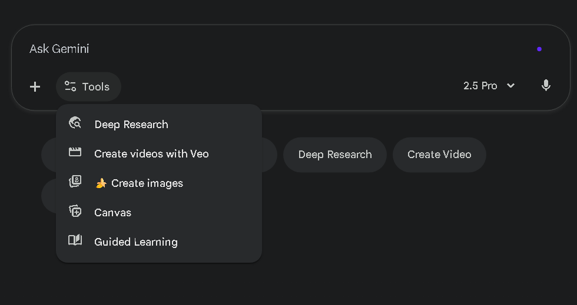Viewport: 577px width, 305px height.
Task: Select Deep Research from the tools menu
Action: [x=131, y=125]
